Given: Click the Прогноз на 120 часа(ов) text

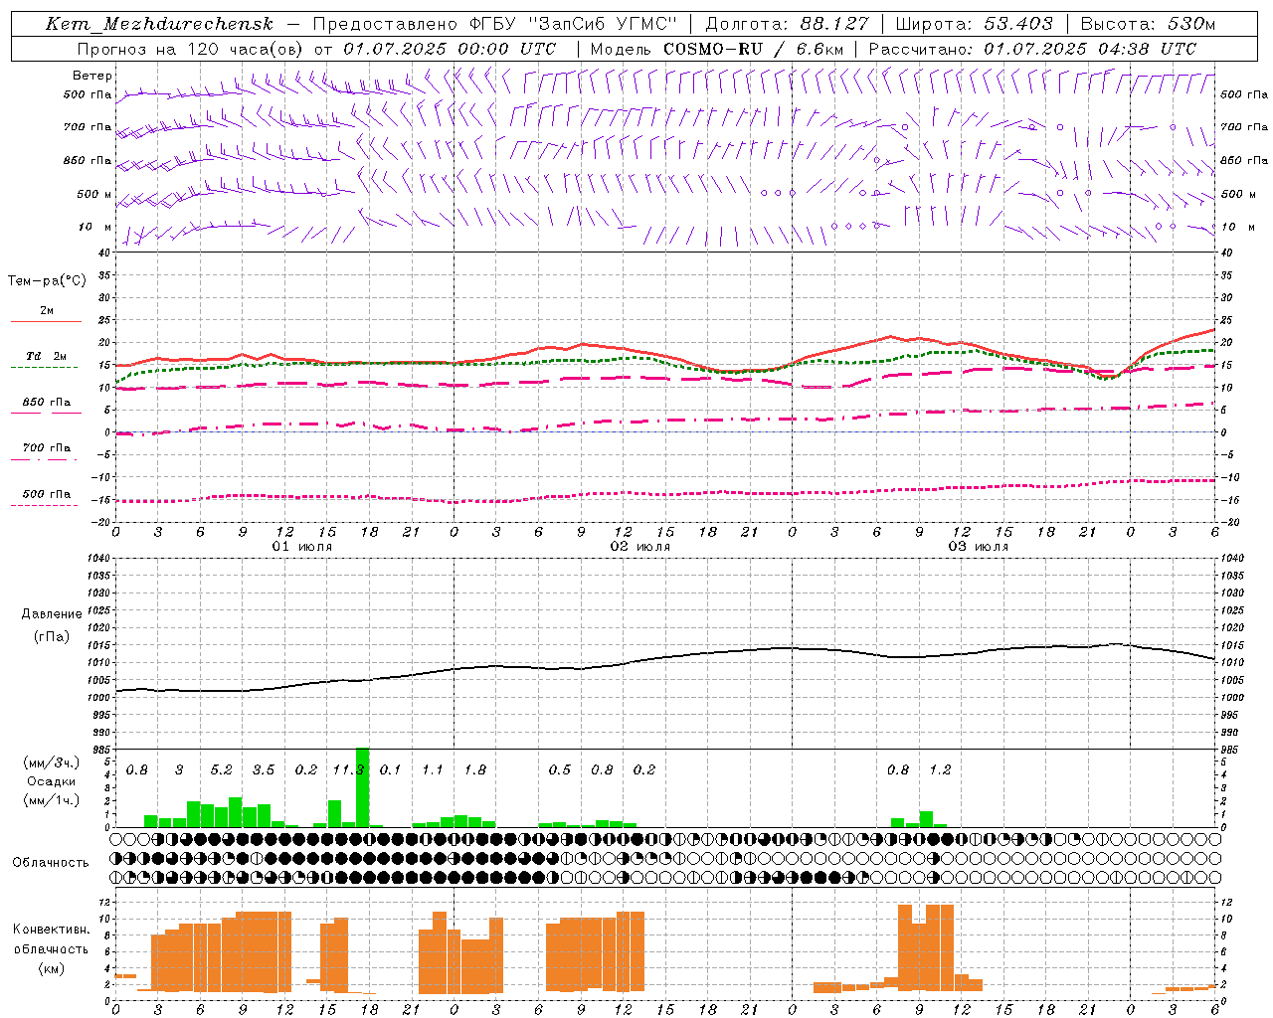Looking at the screenshot, I should [x=191, y=49].
